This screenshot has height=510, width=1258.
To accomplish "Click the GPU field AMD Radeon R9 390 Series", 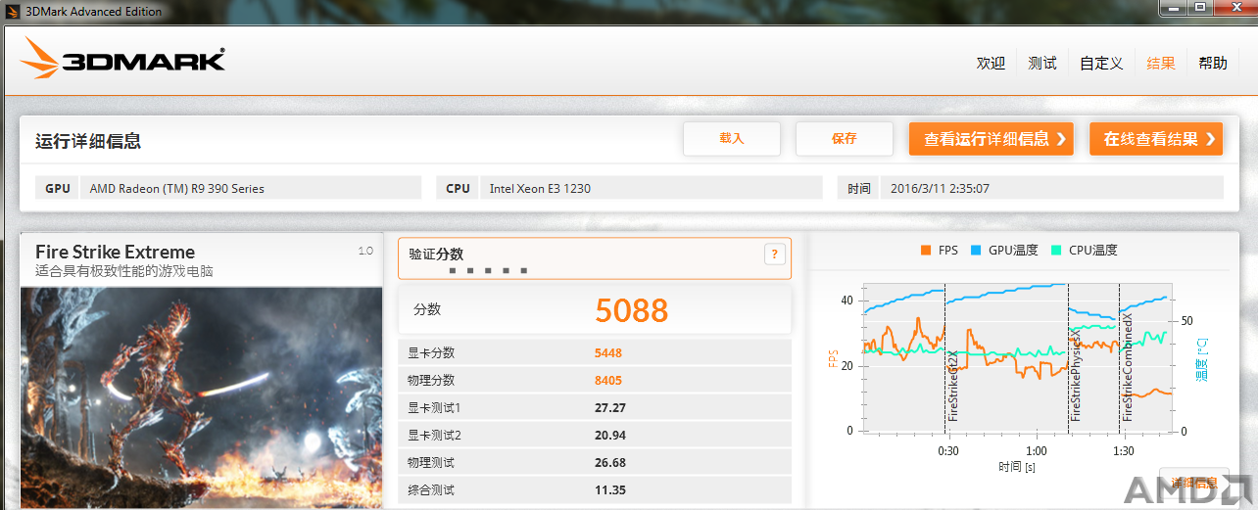I will click(x=251, y=188).
